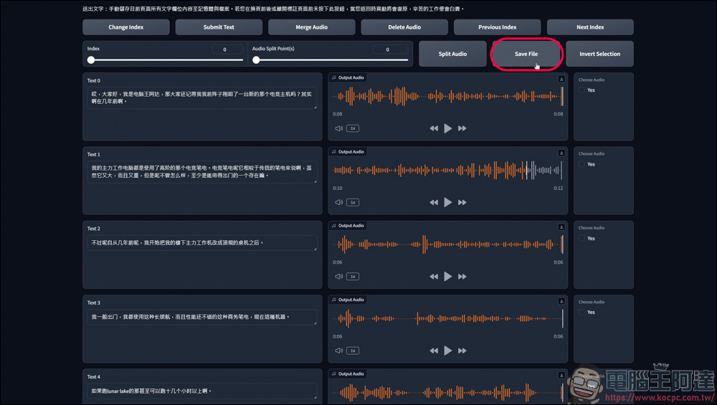Click the Split Audio button
Image resolution: width=717 pixels, height=405 pixels.
[452, 54]
